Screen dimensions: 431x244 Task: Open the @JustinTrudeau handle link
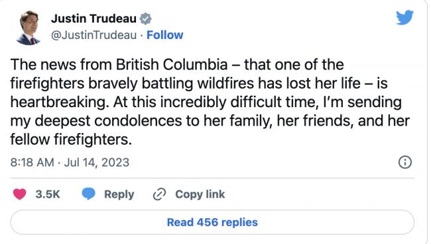tap(93, 35)
